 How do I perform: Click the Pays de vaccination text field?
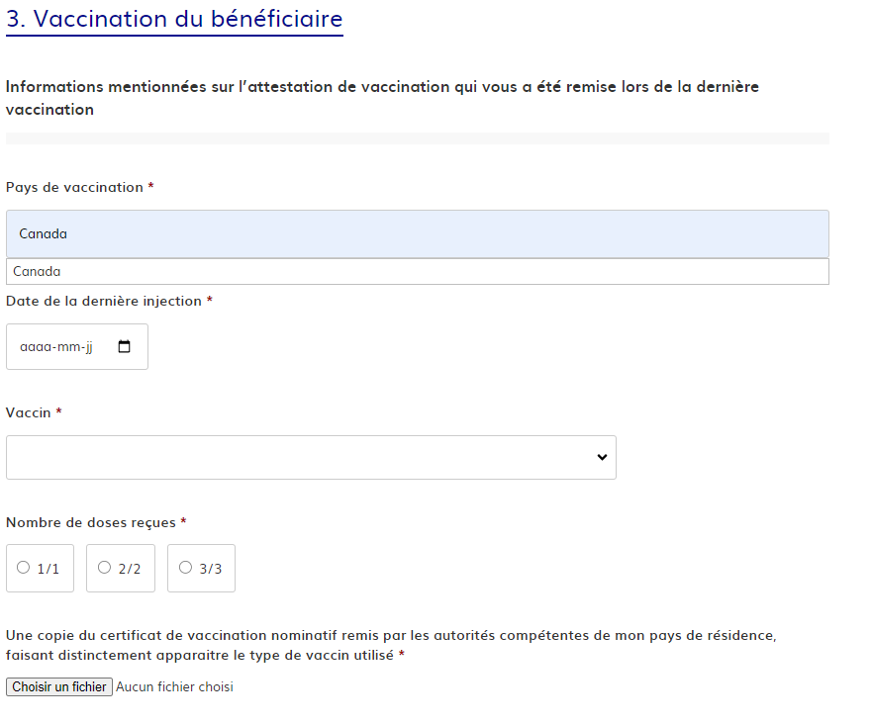tap(417, 271)
